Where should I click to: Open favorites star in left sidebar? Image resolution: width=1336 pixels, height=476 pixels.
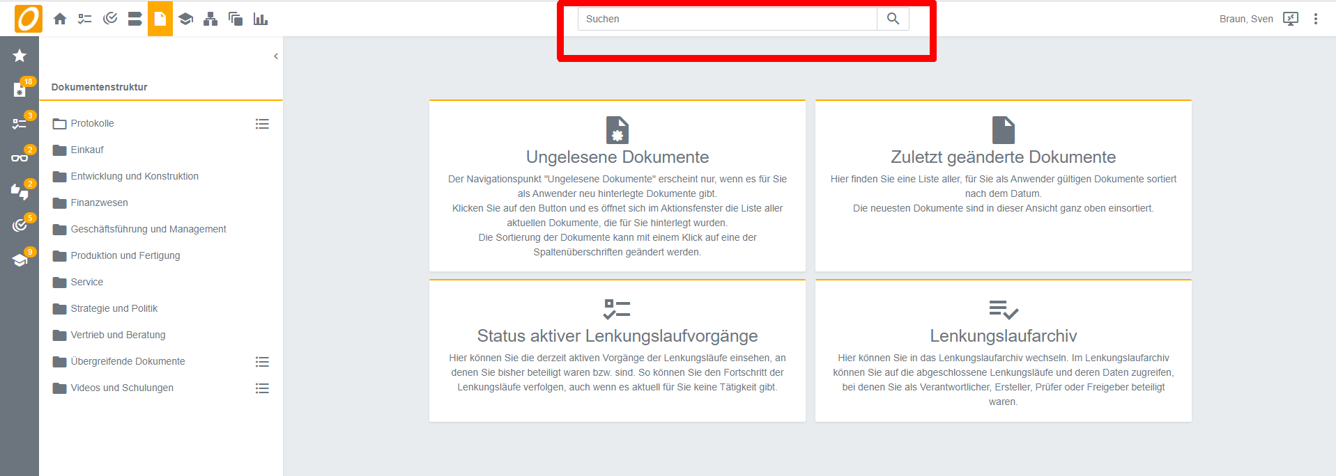[x=20, y=56]
